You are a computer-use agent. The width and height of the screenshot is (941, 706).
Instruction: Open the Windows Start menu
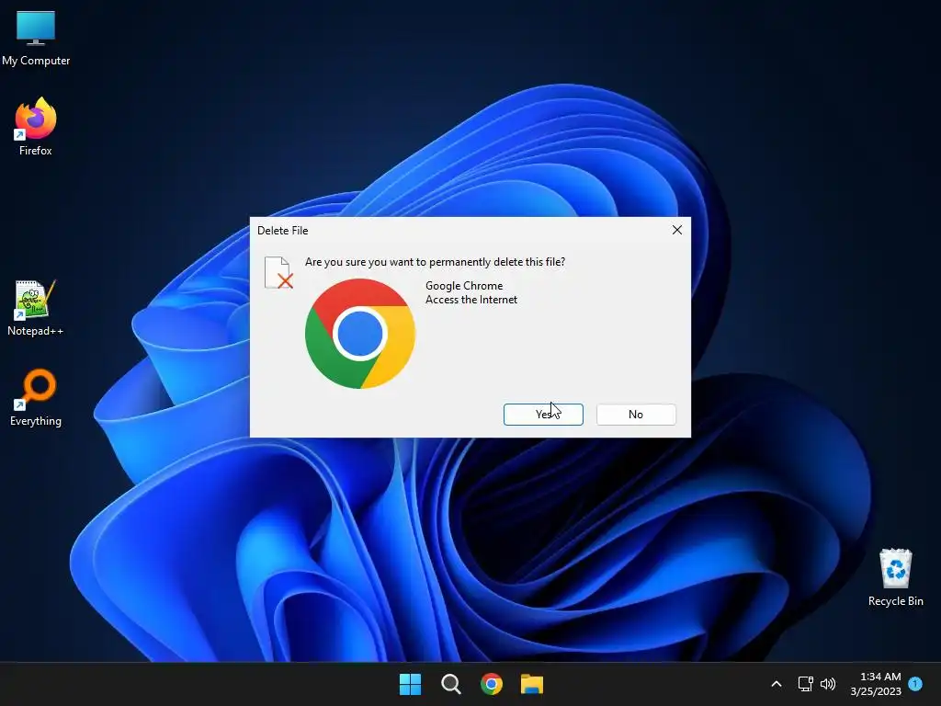(x=411, y=684)
